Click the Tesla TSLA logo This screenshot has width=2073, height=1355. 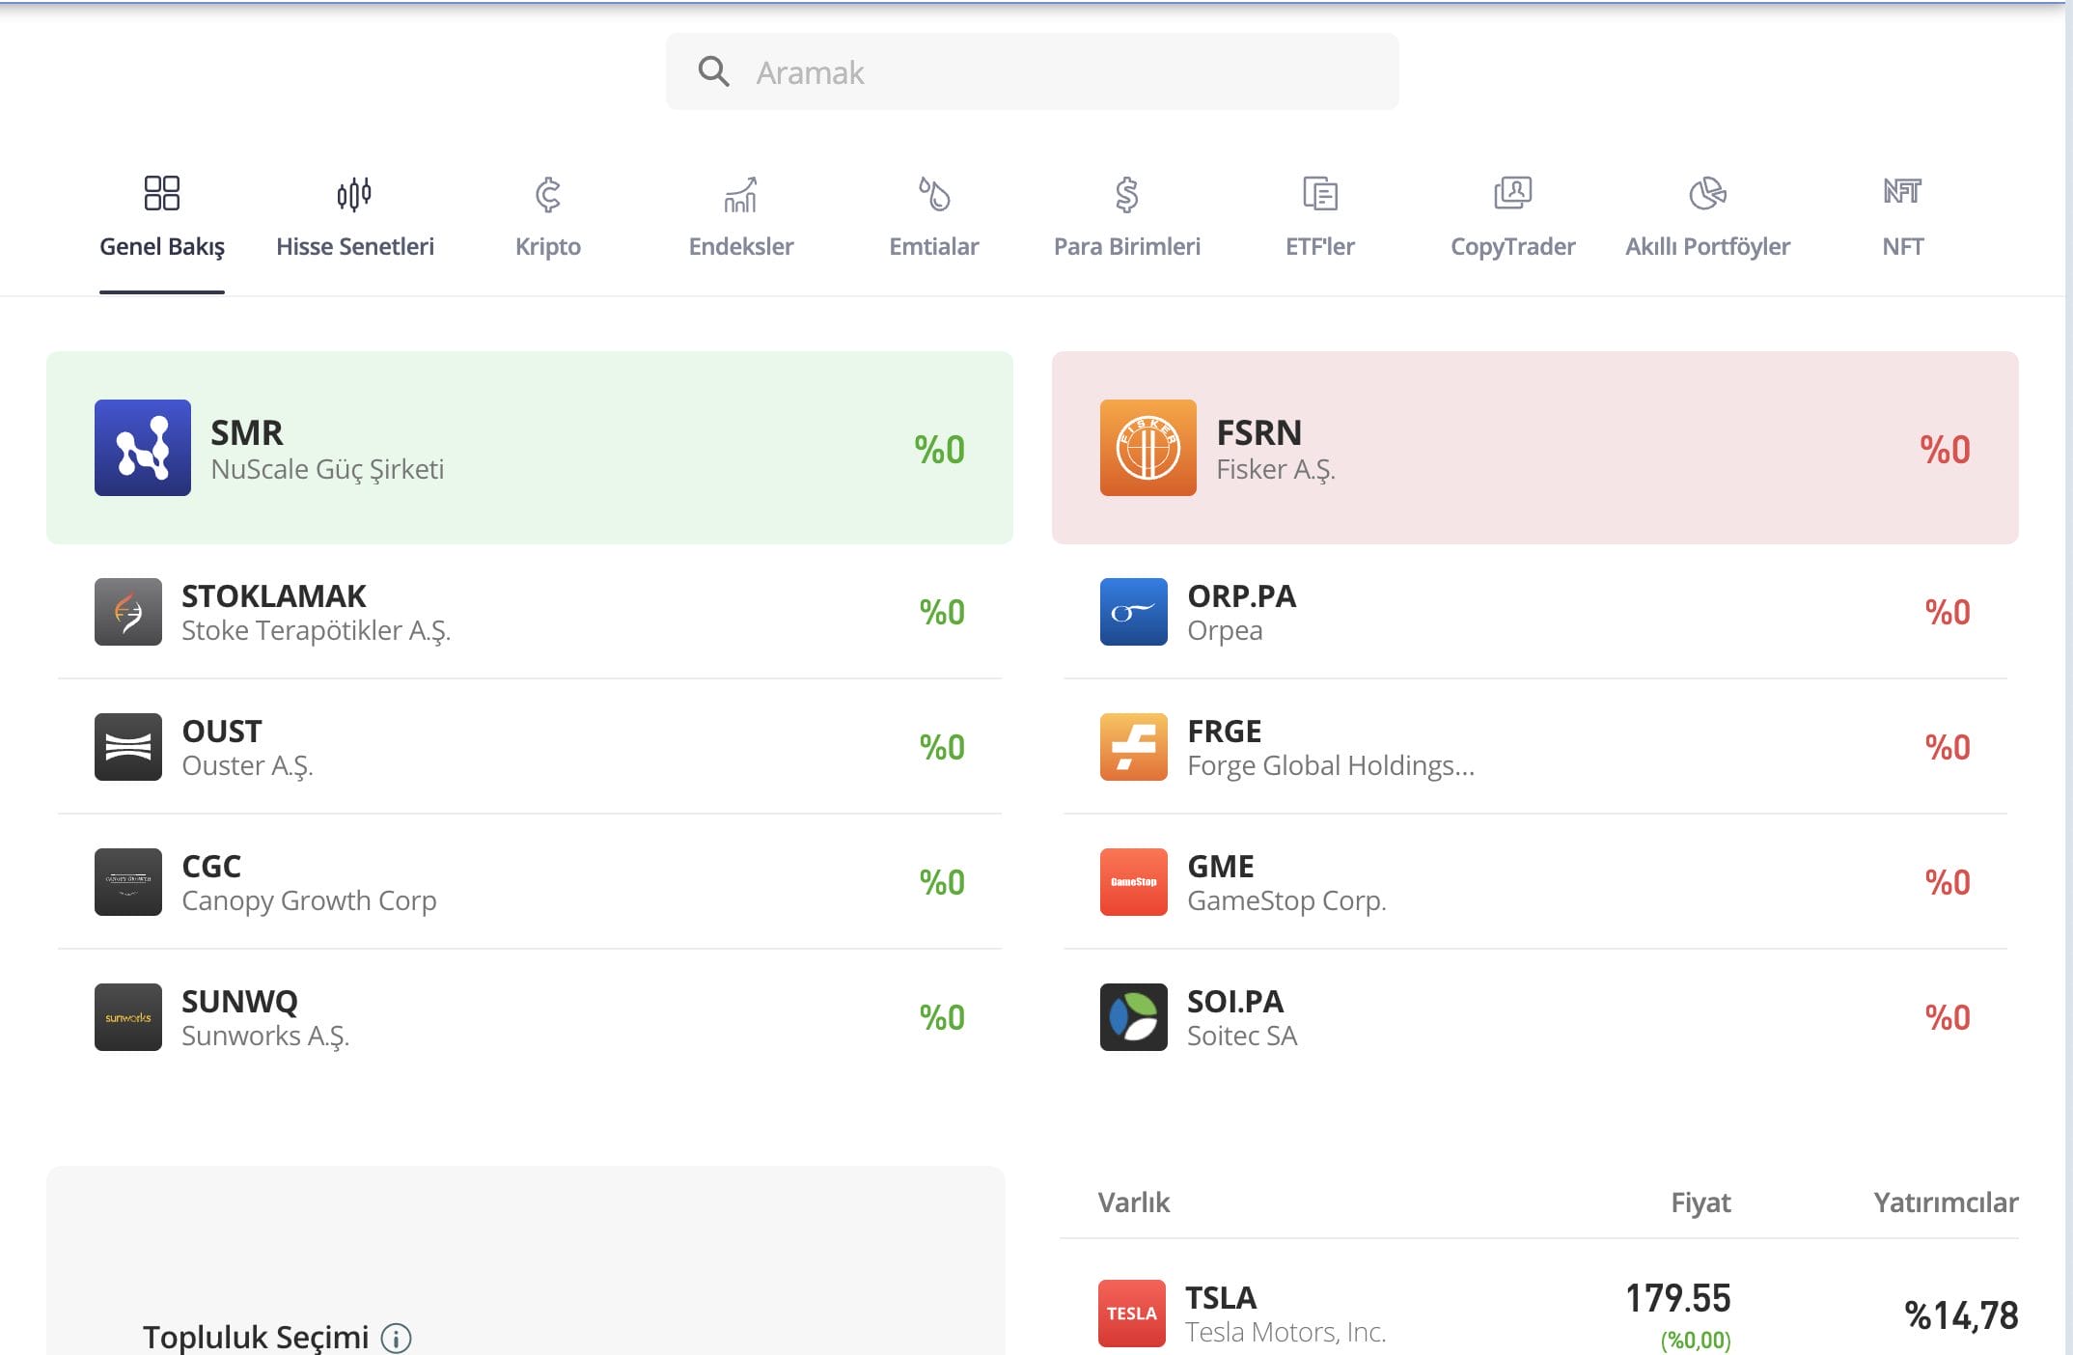1132,1314
